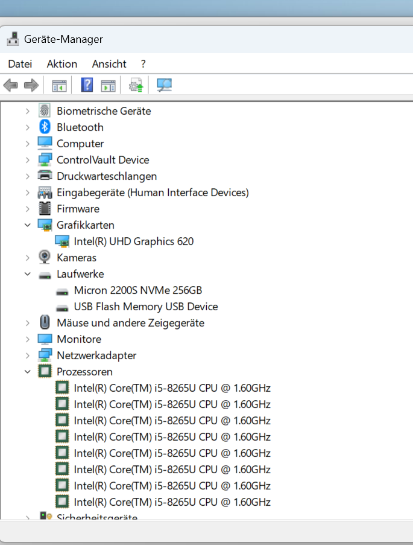The height and width of the screenshot is (545, 413).
Task: Collapse the Prozessoren category chevron
Action: pyautogui.click(x=28, y=372)
